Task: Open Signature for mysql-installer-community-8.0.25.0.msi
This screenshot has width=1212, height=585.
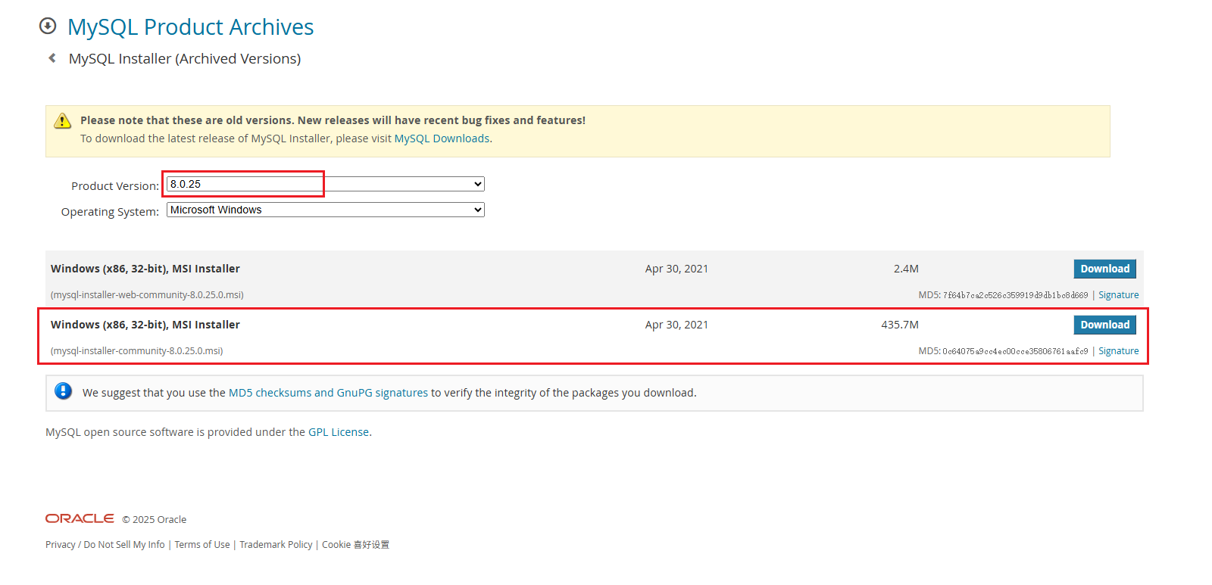Action: (1118, 351)
